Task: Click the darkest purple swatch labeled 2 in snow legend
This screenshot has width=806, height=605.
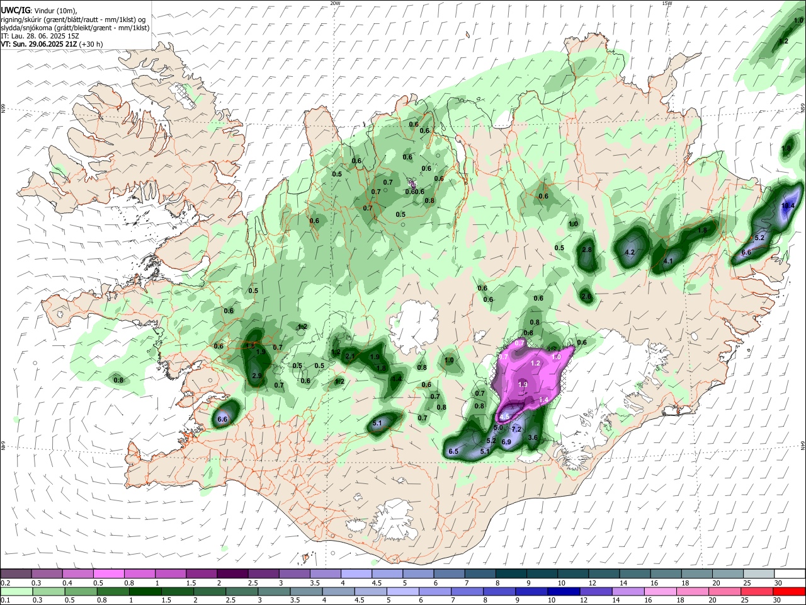Action: tap(232, 573)
